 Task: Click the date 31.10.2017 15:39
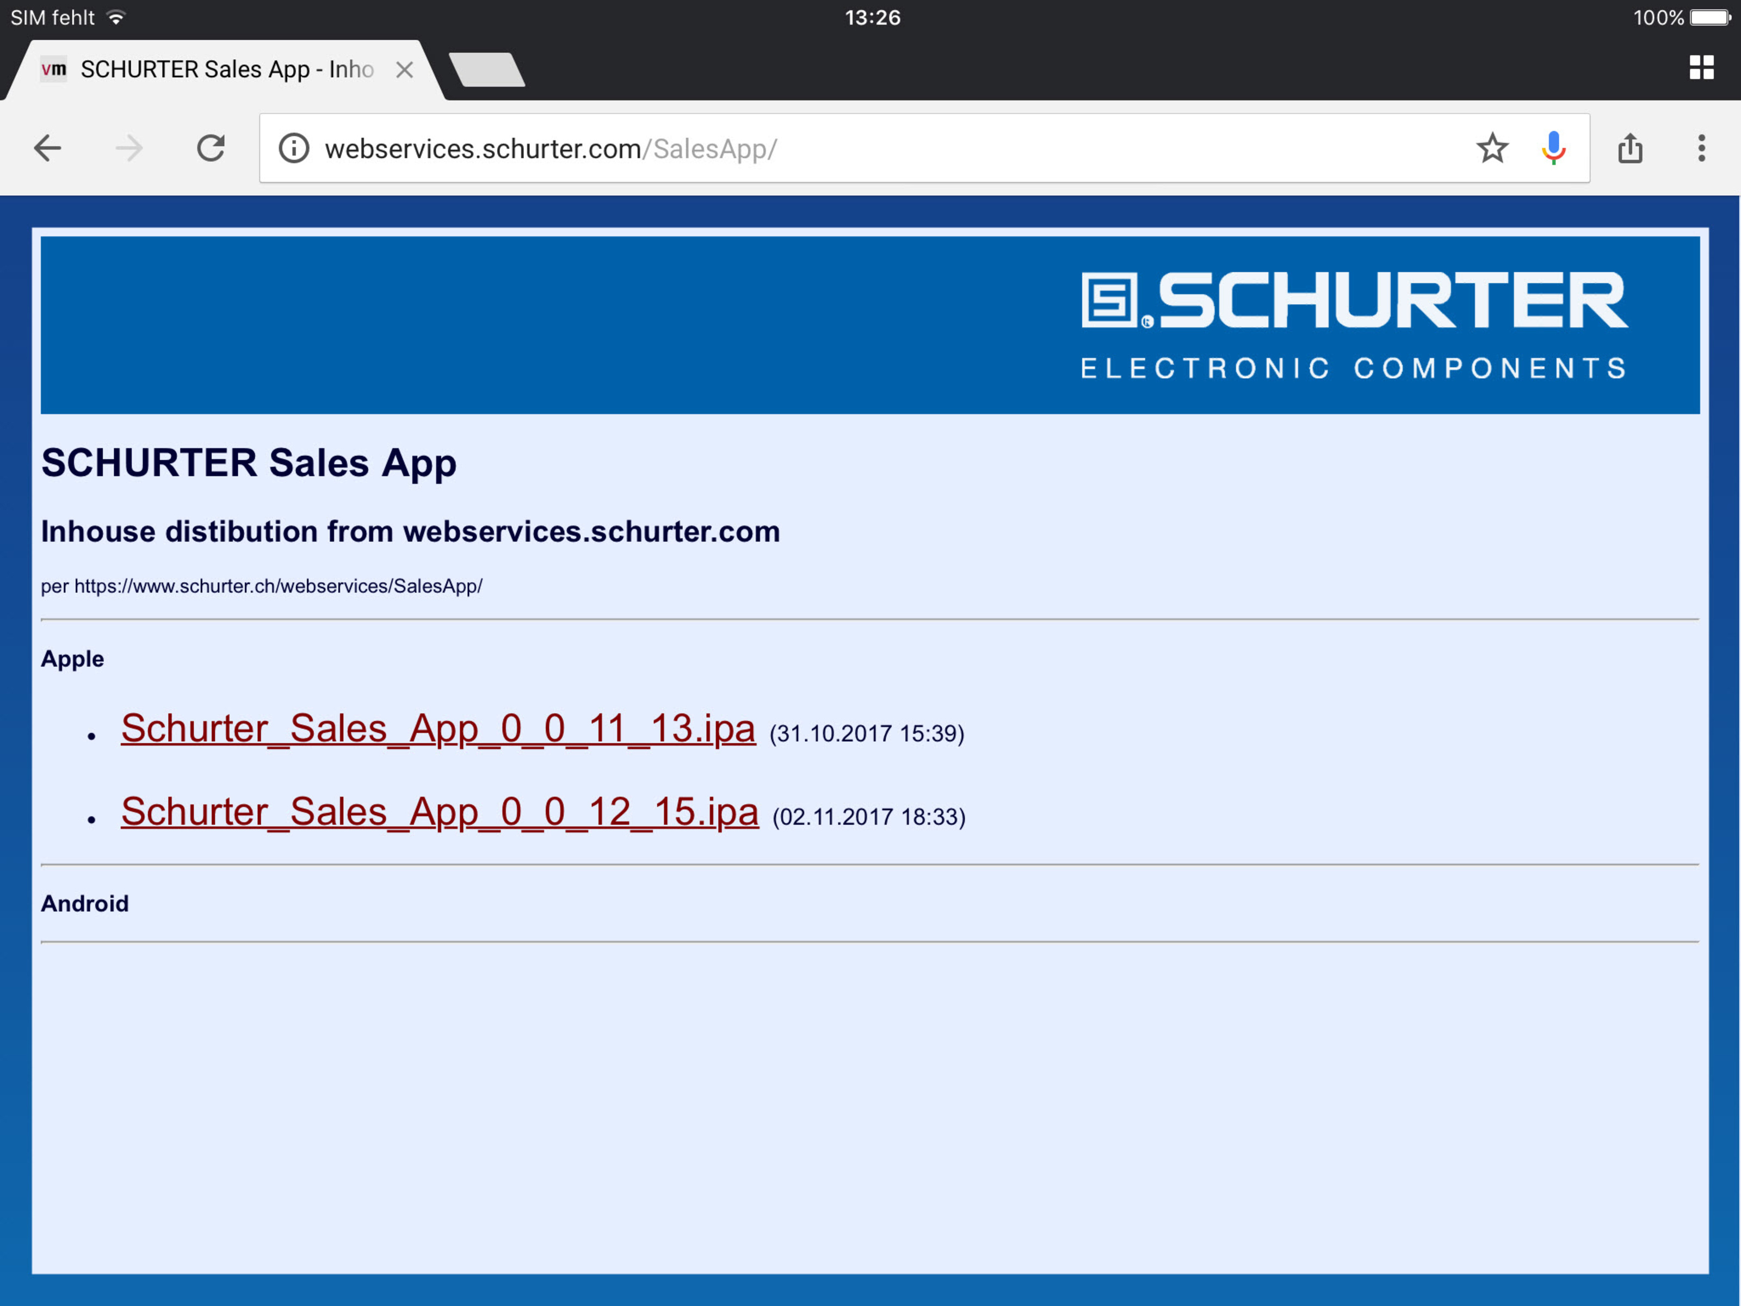(867, 734)
